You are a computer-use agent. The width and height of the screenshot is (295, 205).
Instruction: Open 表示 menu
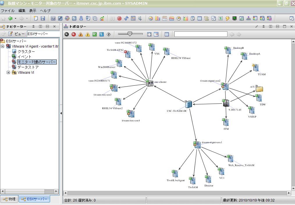pos(33,11)
